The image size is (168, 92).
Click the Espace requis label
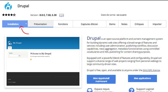click(x=102, y=89)
